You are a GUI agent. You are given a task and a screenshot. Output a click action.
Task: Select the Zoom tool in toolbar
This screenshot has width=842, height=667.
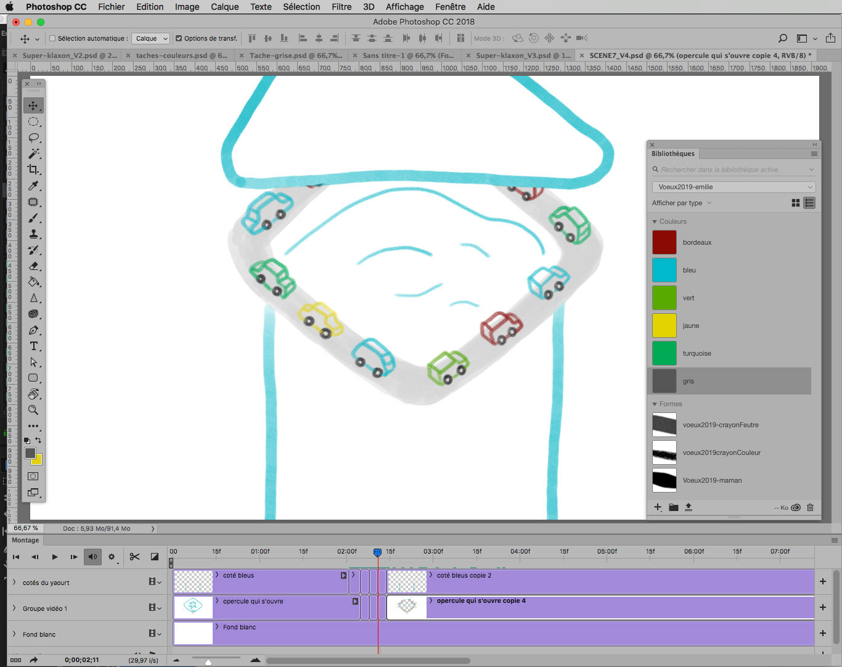pyautogui.click(x=33, y=410)
